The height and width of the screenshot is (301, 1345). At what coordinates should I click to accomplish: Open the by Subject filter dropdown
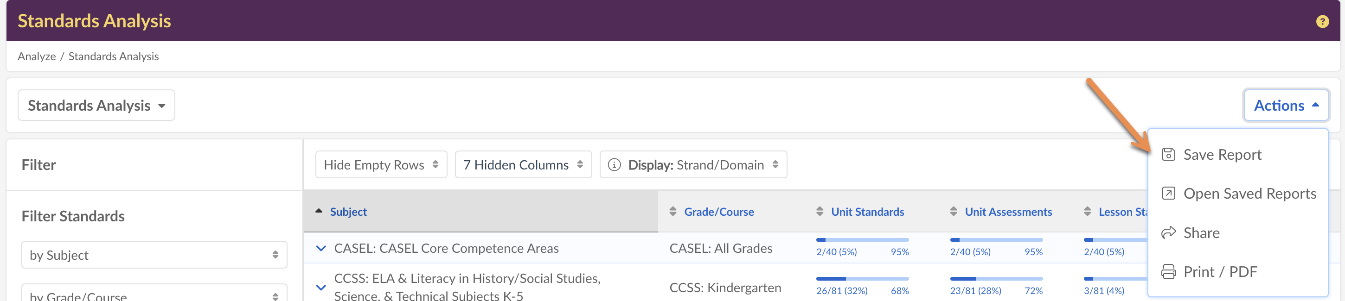[x=154, y=255]
